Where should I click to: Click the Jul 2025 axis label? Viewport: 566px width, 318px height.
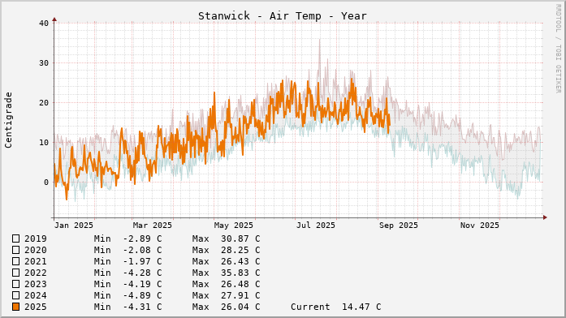(x=316, y=226)
